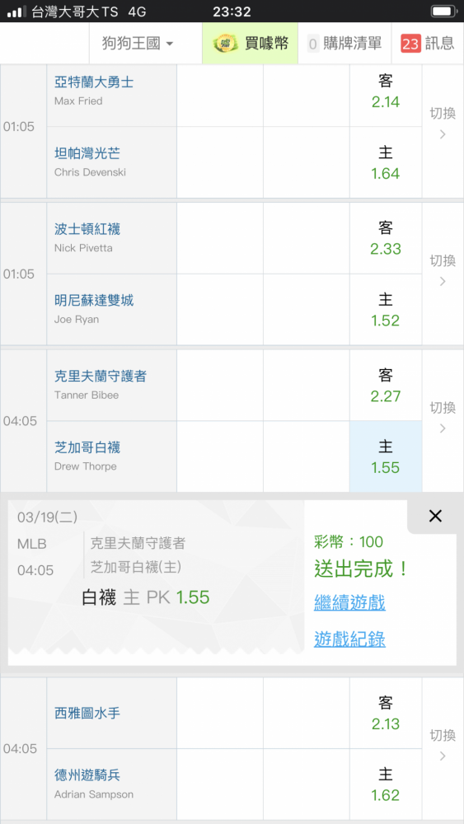Open 訊息 with the 23 badge
The height and width of the screenshot is (824, 464).
click(x=427, y=44)
